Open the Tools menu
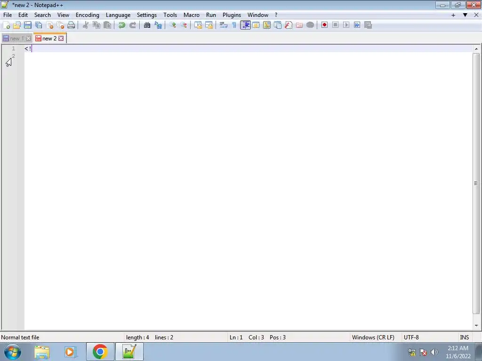This screenshot has height=361, width=482. (170, 15)
